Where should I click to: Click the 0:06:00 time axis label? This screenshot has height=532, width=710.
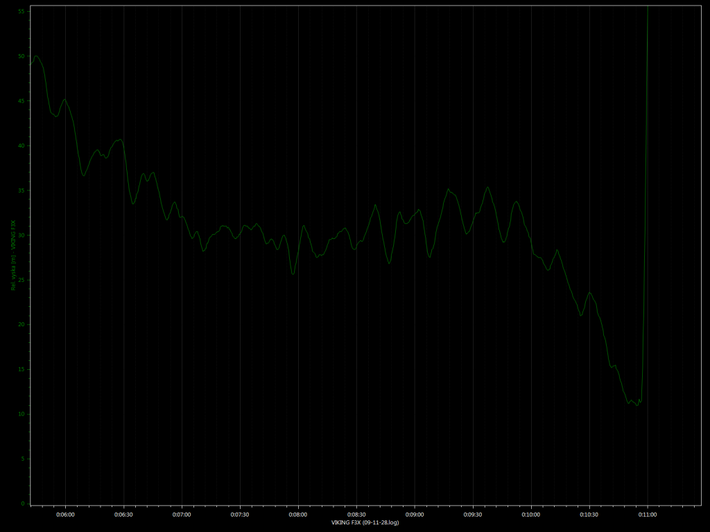tap(65, 515)
